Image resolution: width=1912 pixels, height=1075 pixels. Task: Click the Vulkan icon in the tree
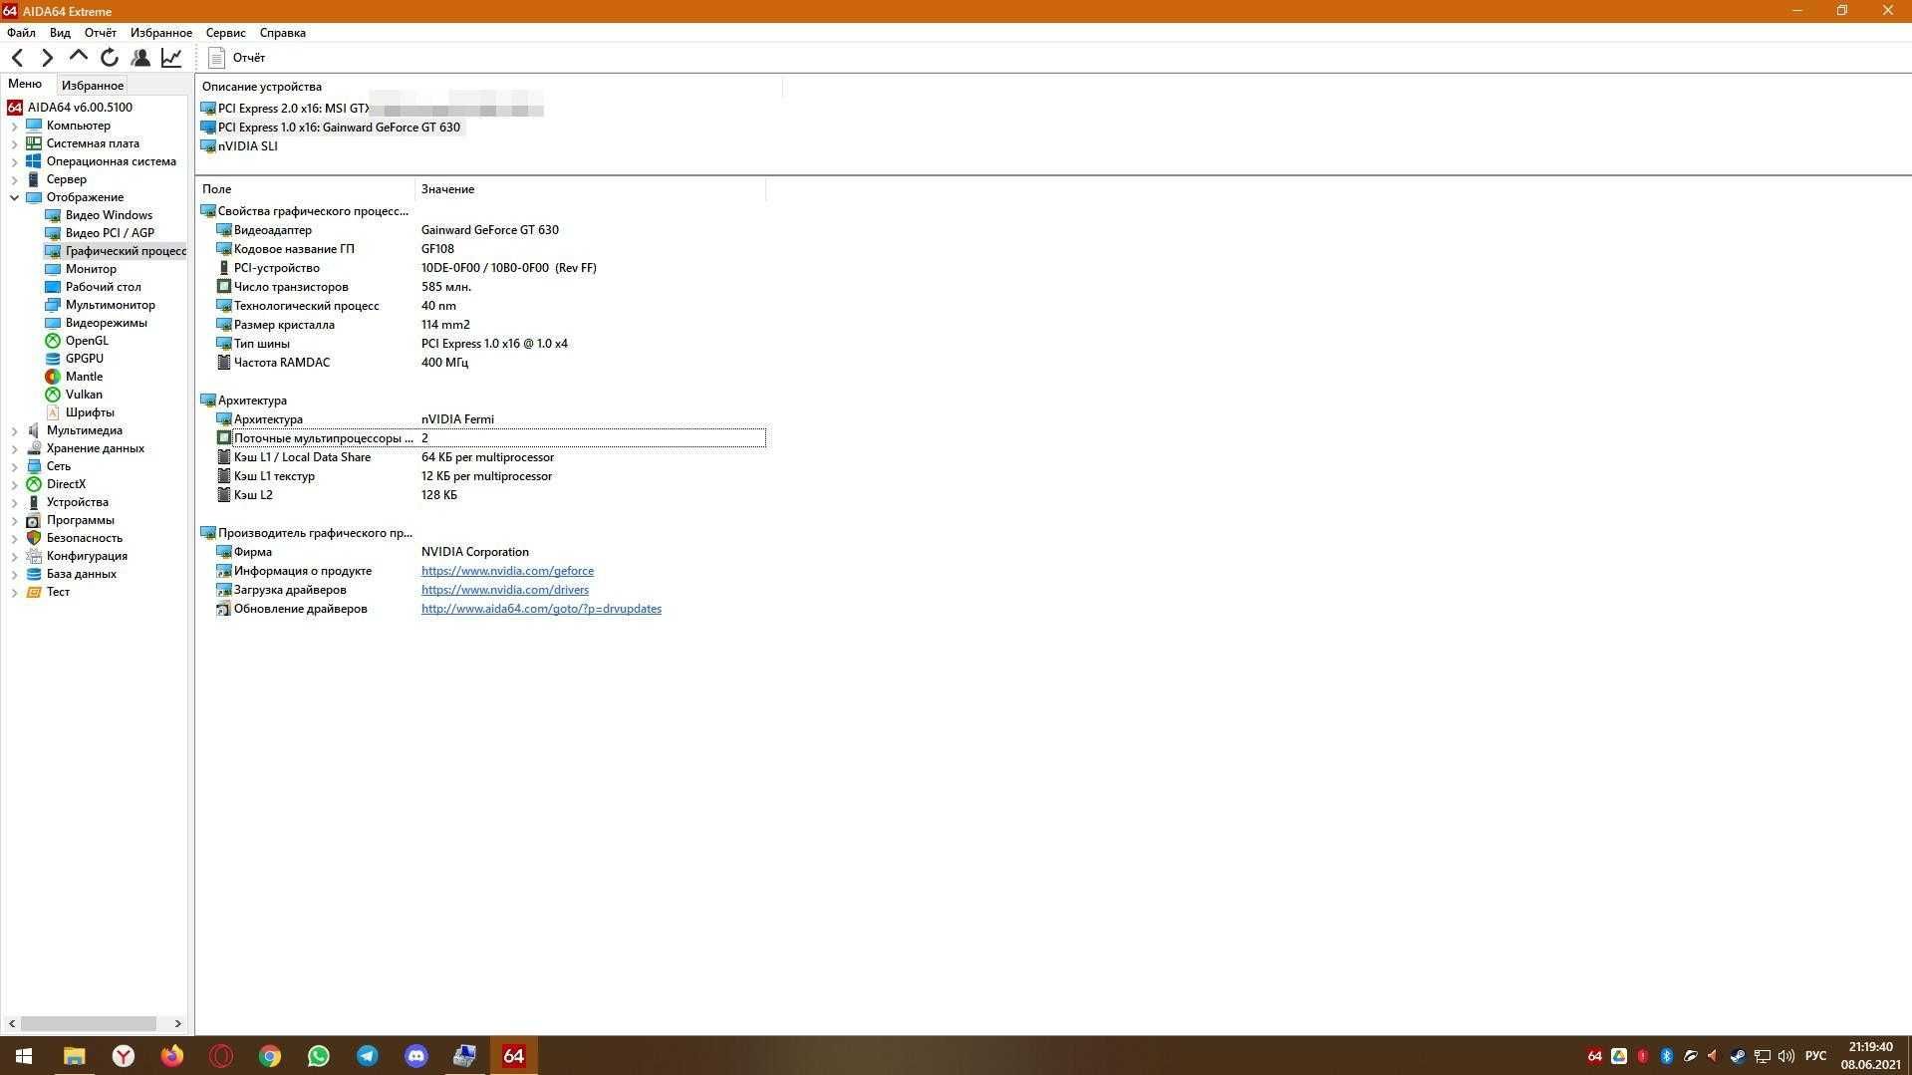(x=53, y=395)
